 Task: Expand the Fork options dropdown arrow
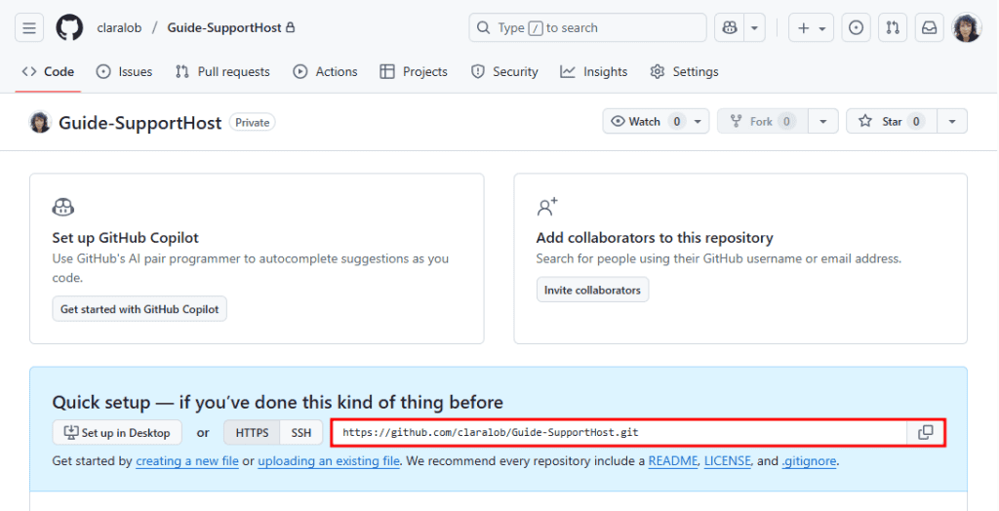point(823,121)
